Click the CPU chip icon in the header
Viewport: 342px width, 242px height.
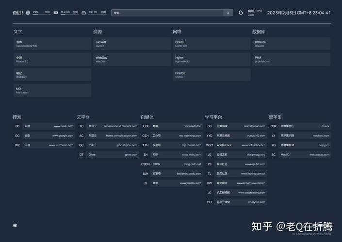pyautogui.click(x=28, y=13)
